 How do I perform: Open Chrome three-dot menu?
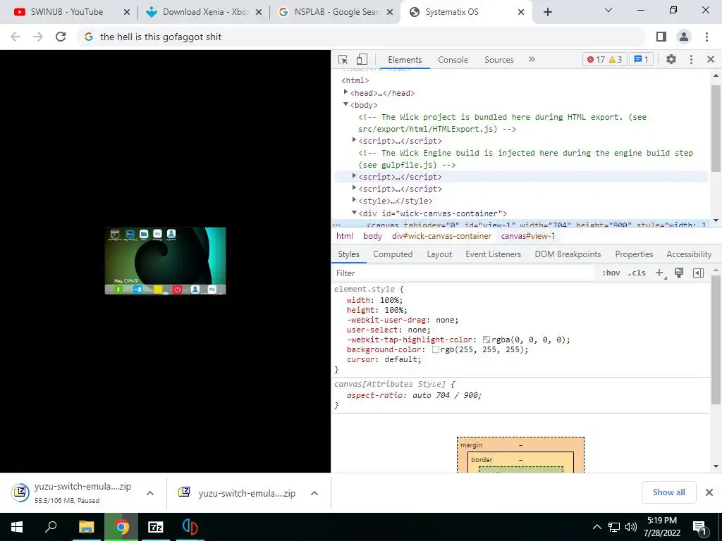tap(706, 37)
